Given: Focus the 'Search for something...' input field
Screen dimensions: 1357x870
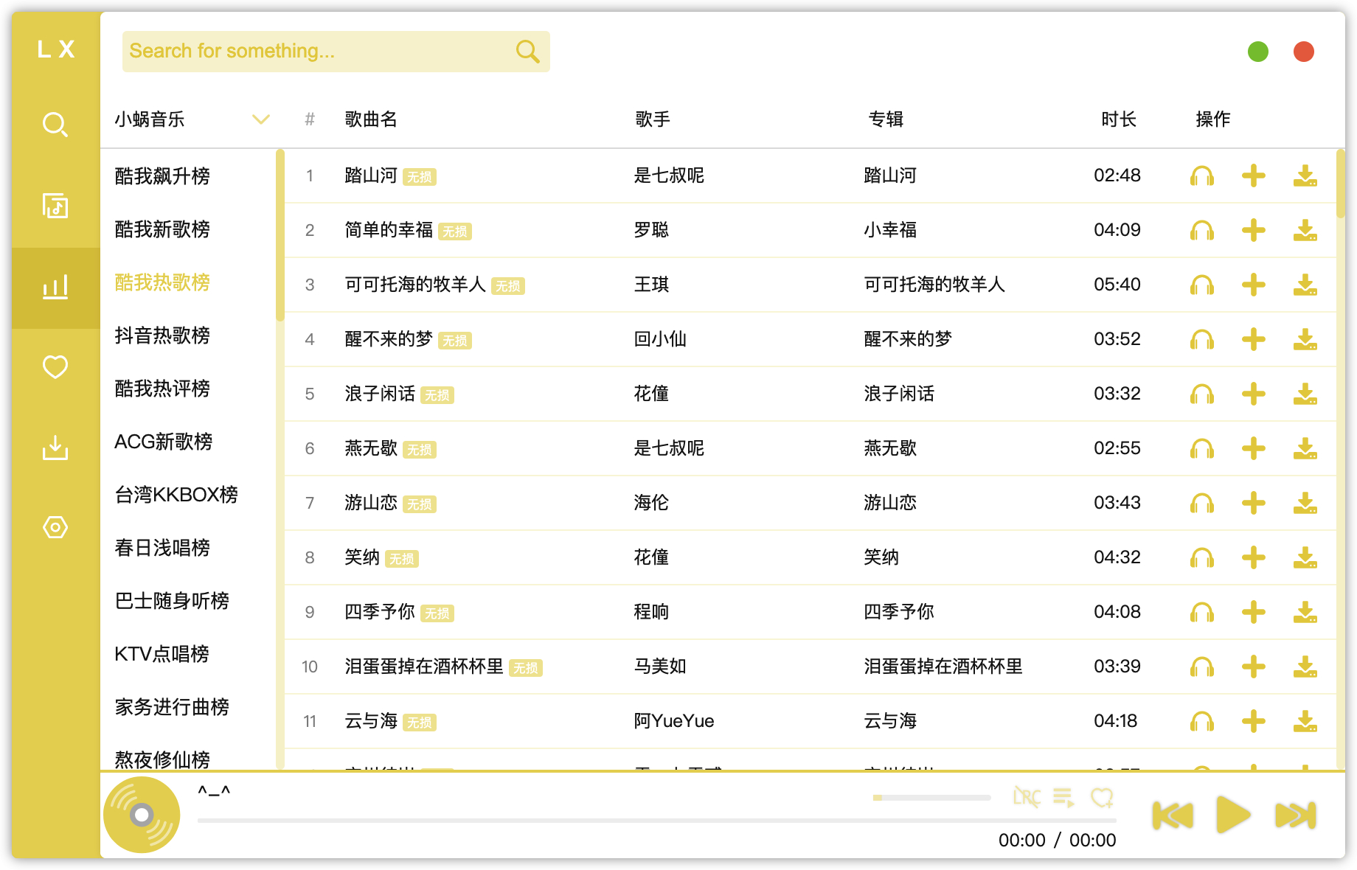Looking at the screenshot, I should tap(317, 52).
